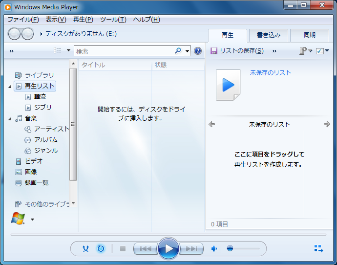The width and height of the screenshot is (337, 265).
Task: Click the volume slider
Action: (x=243, y=248)
